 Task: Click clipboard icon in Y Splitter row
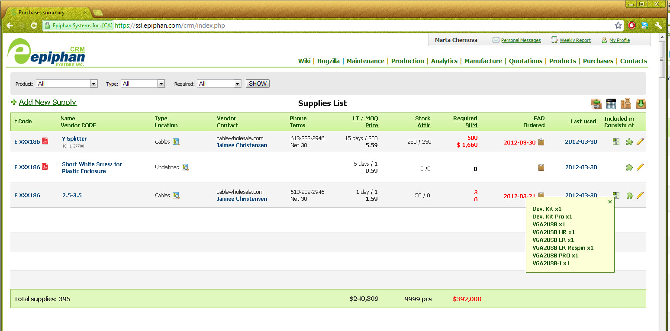coord(541,142)
